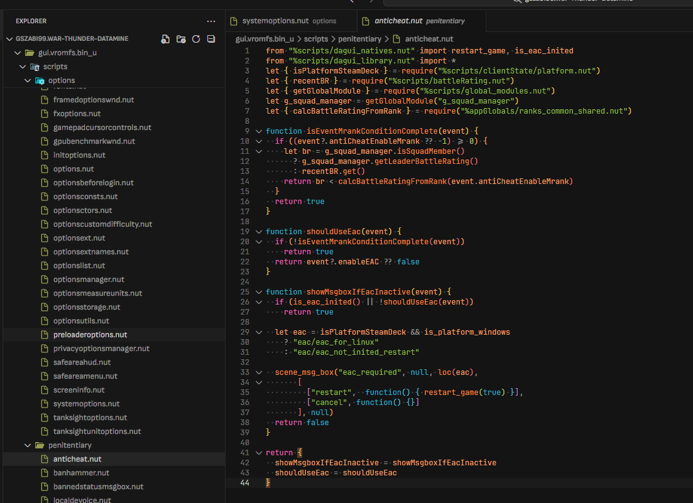Open banhammer.nut file
Screen dimensions: 693x503
[114, 472]
